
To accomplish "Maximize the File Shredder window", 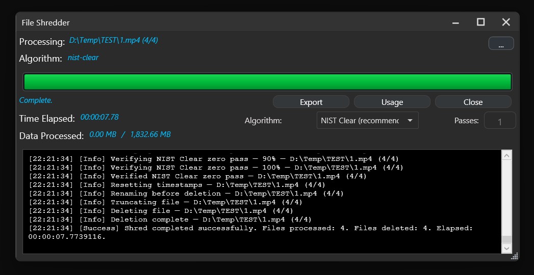I will pos(480,22).
